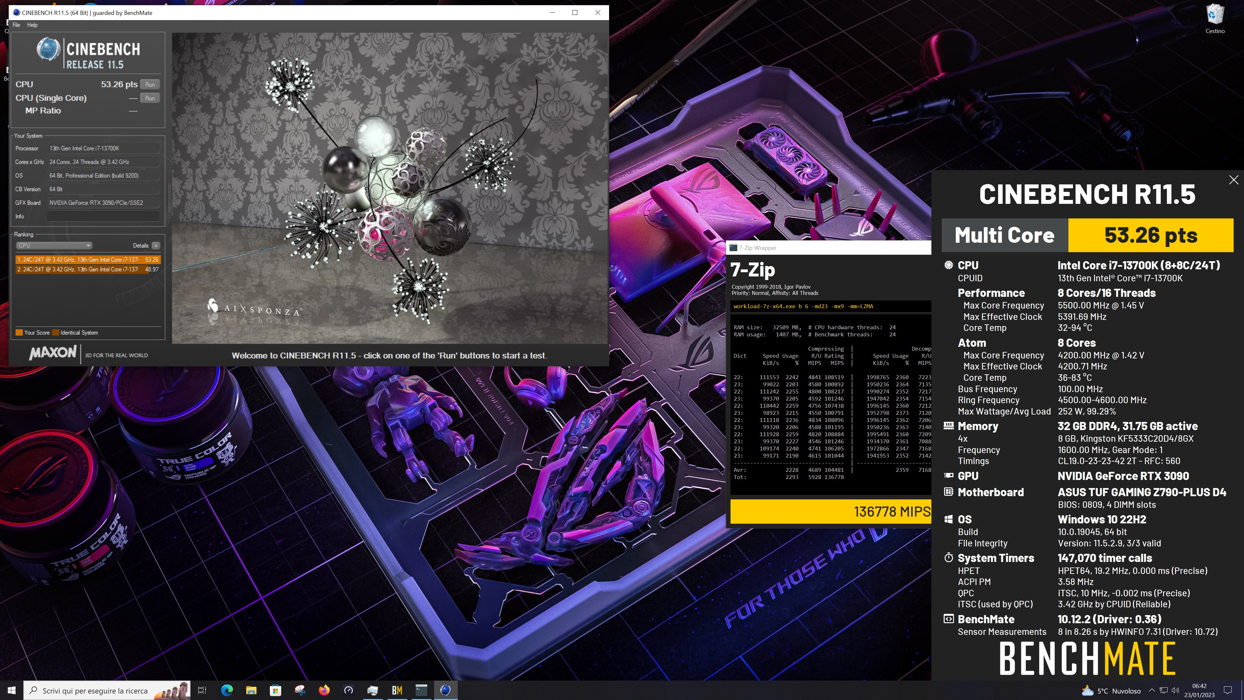The image size is (1244, 700).
Task: Open Task View from the taskbar
Action: [202, 690]
